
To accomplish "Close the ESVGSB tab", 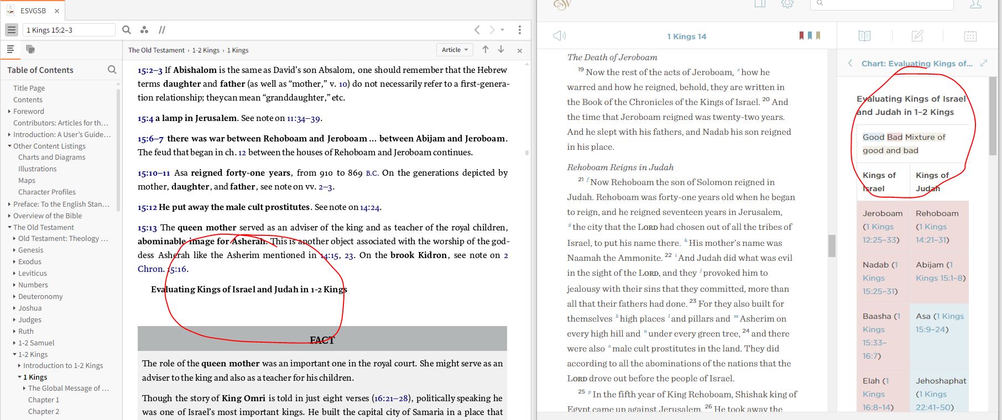I will pyautogui.click(x=56, y=11).
